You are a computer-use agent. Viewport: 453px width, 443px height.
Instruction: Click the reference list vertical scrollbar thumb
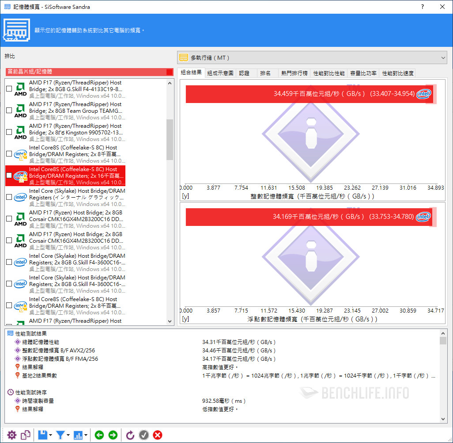point(170,139)
